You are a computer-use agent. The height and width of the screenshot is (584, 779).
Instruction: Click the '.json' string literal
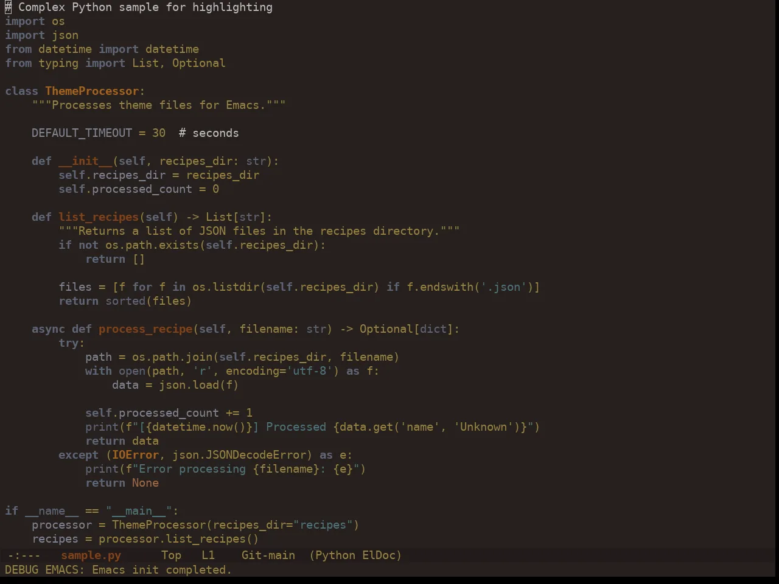(503, 287)
